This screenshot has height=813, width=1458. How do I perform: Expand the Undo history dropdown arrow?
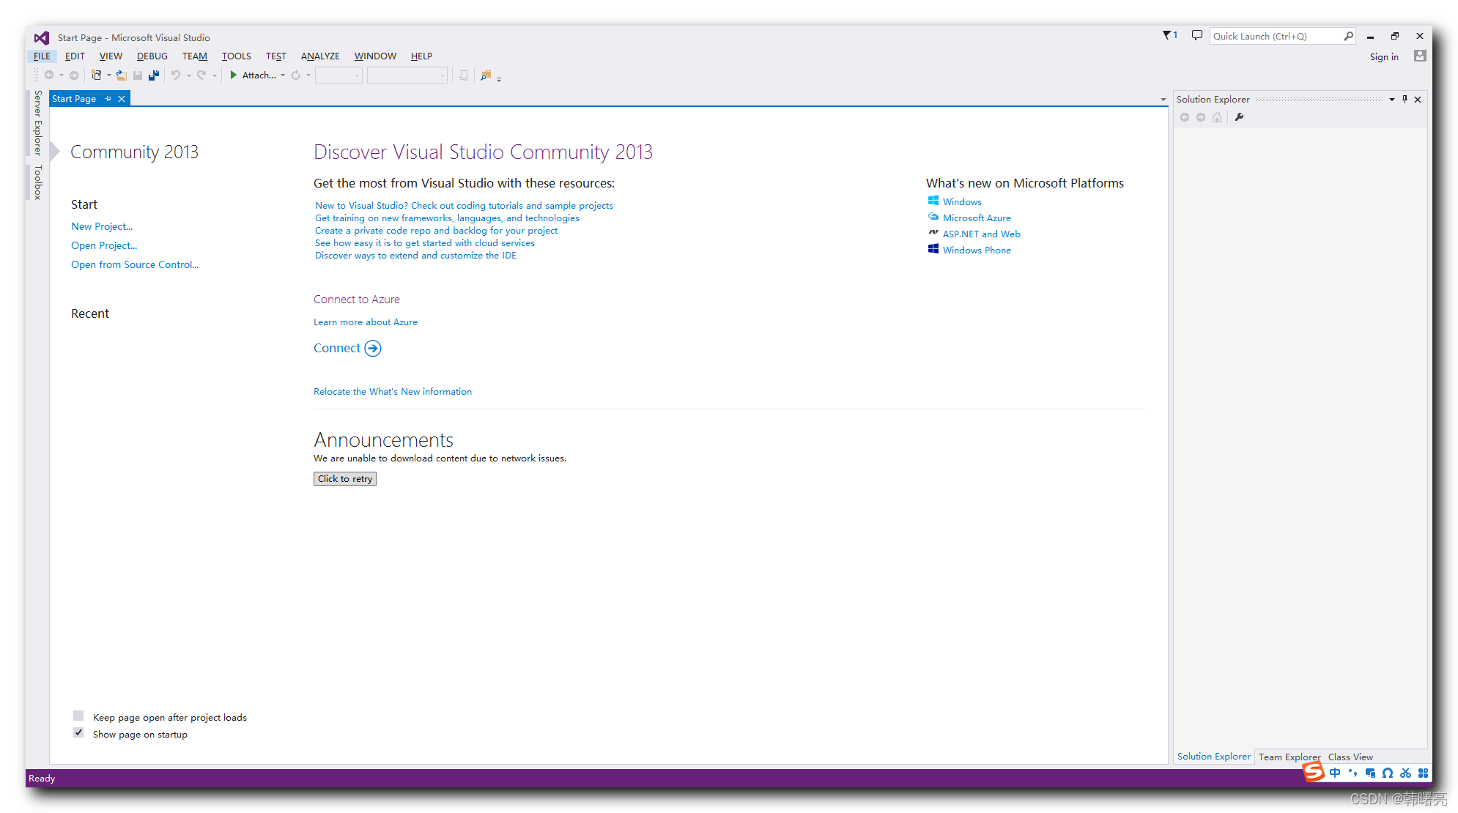click(x=188, y=75)
